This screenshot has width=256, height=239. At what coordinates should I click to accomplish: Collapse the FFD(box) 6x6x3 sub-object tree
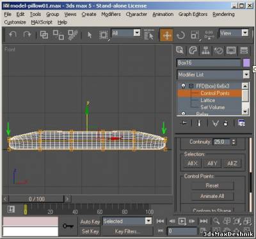click(191, 86)
